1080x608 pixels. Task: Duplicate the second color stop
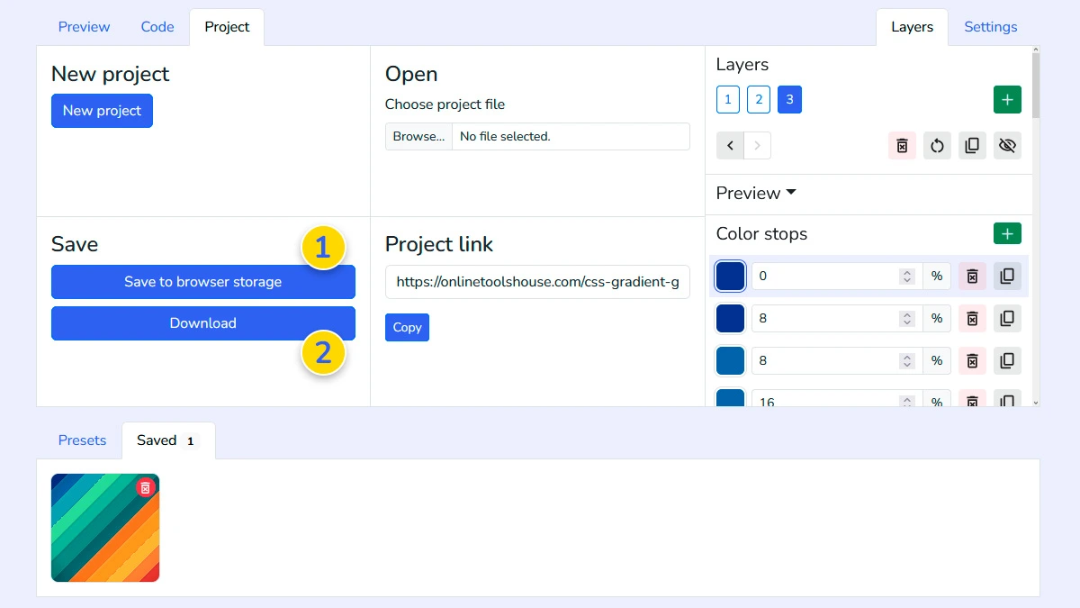tap(1007, 318)
